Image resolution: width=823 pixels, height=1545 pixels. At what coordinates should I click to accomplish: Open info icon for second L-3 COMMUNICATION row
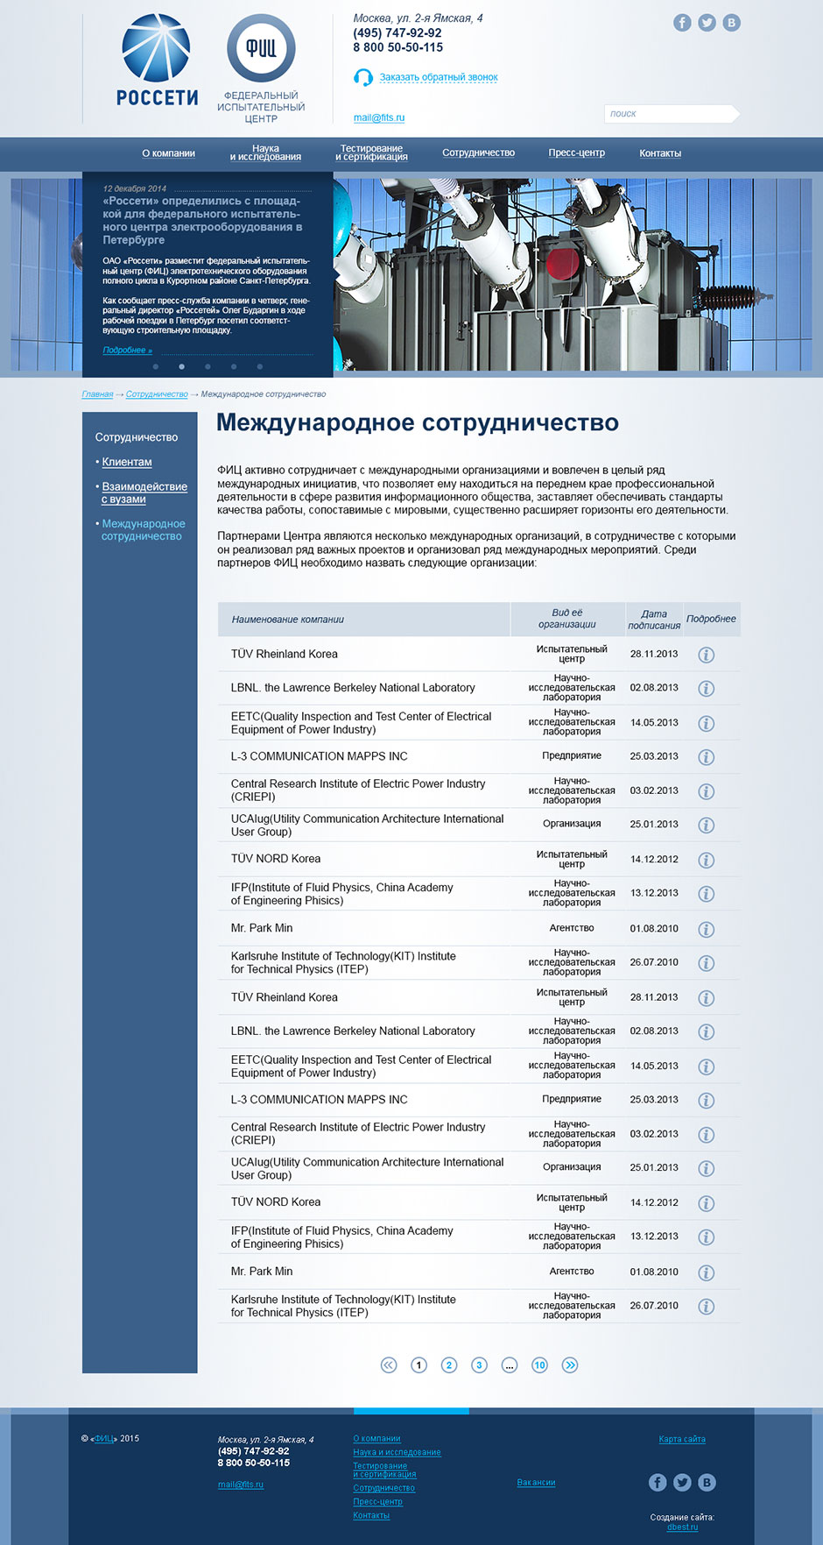click(706, 1101)
